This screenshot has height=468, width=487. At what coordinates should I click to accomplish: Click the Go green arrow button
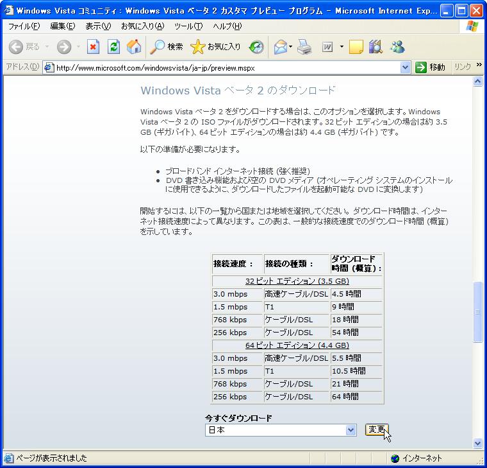[421, 67]
